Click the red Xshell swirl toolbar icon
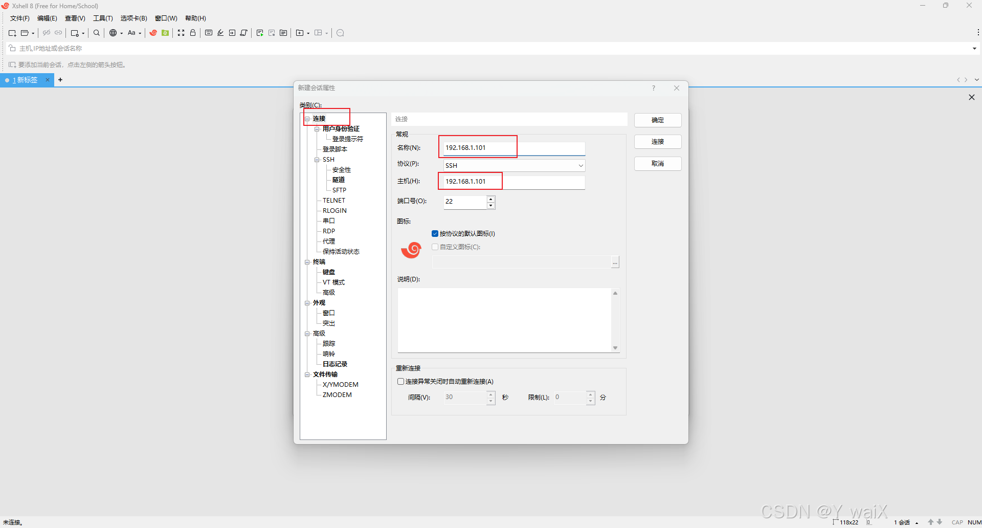982x528 pixels. [153, 33]
